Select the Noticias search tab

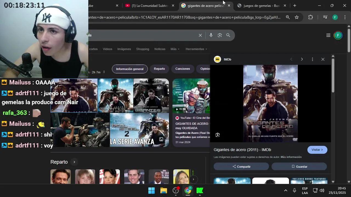[160, 49]
